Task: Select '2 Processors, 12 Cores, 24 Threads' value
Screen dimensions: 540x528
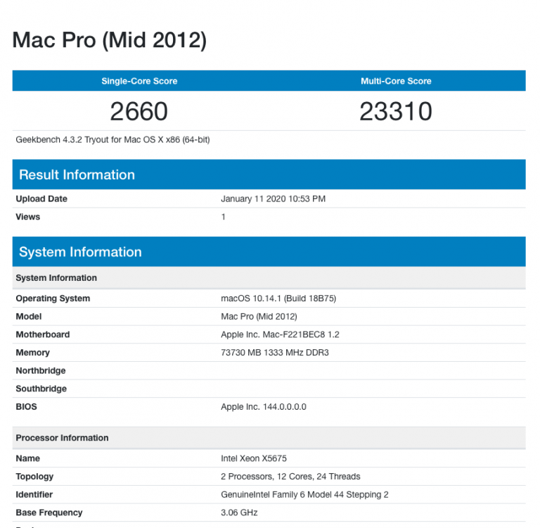Action: [x=290, y=477]
